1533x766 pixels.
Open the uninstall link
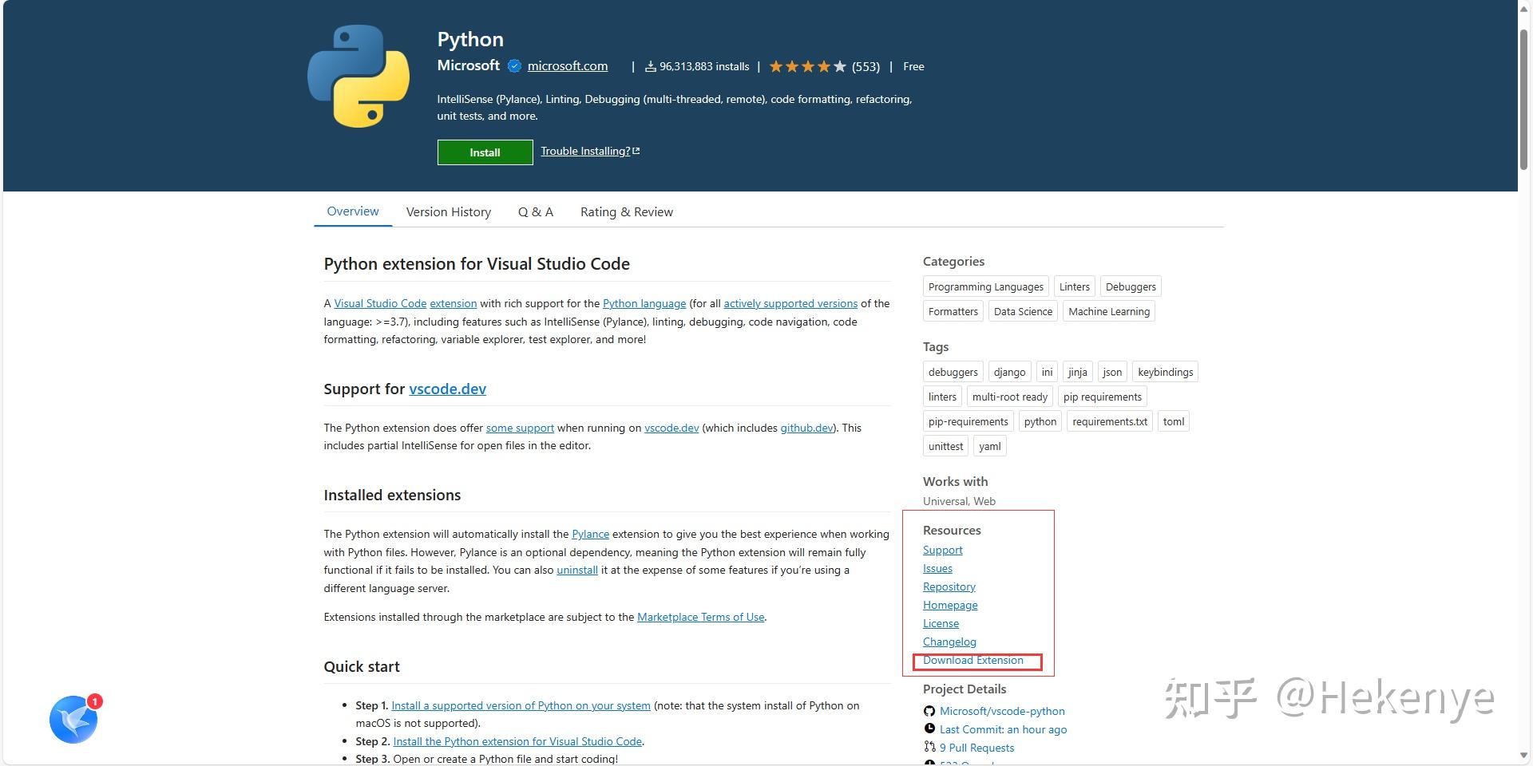pyautogui.click(x=577, y=570)
